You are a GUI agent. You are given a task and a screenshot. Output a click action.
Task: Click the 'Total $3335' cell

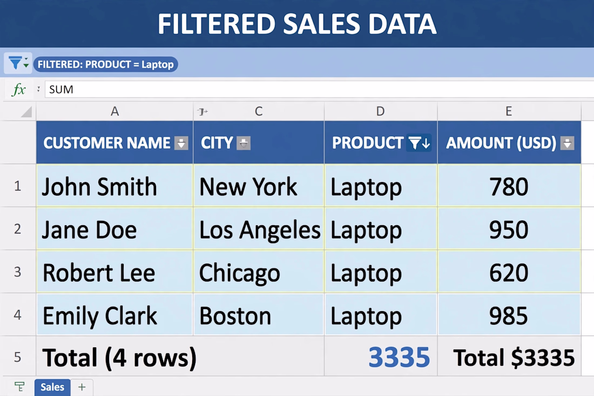pyautogui.click(x=509, y=357)
